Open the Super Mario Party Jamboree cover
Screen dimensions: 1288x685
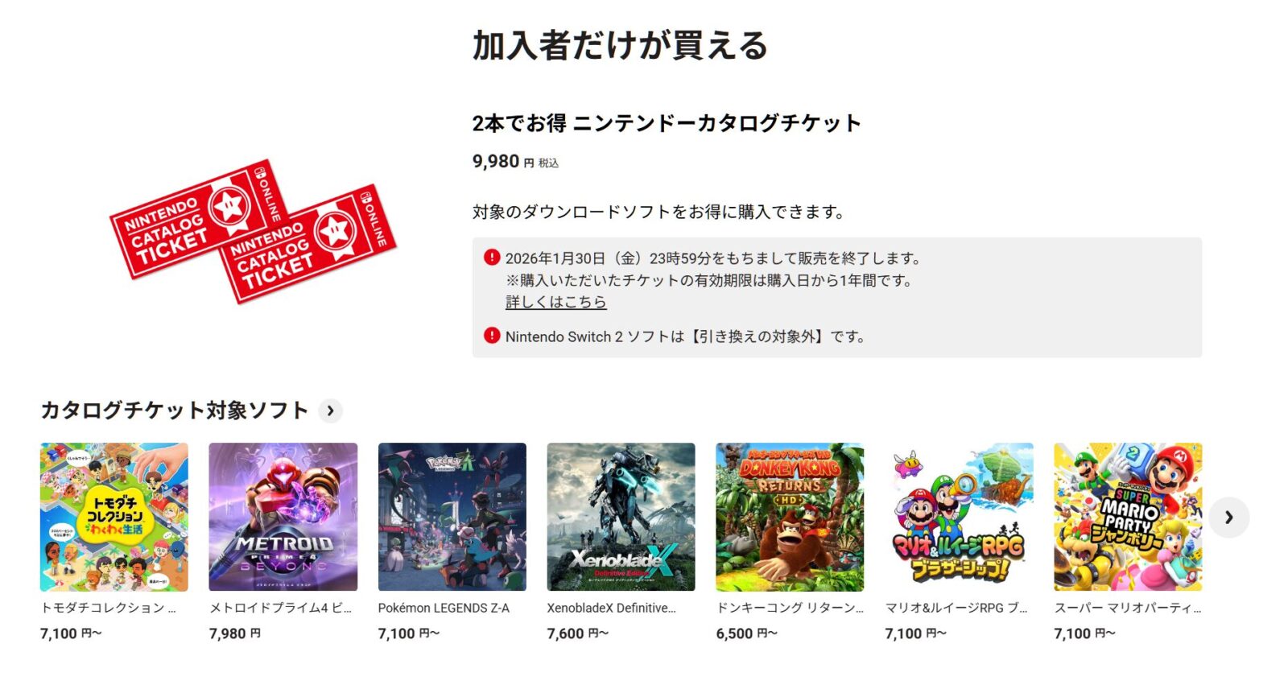coord(1129,517)
